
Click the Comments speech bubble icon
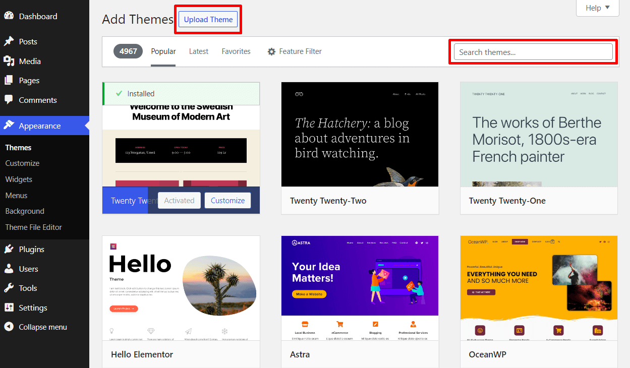[x=9, y=100]
